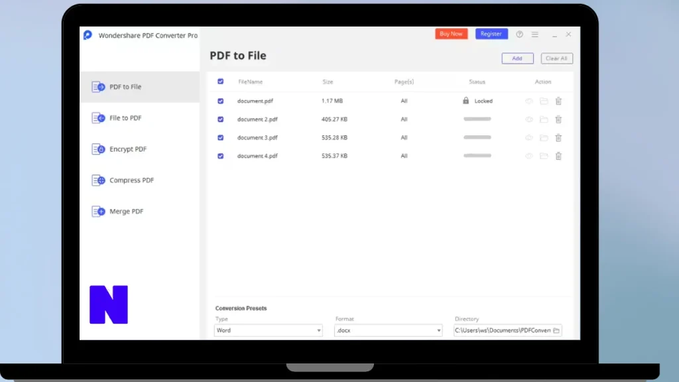Click the Buy Now button

click(x=451, y=34)
